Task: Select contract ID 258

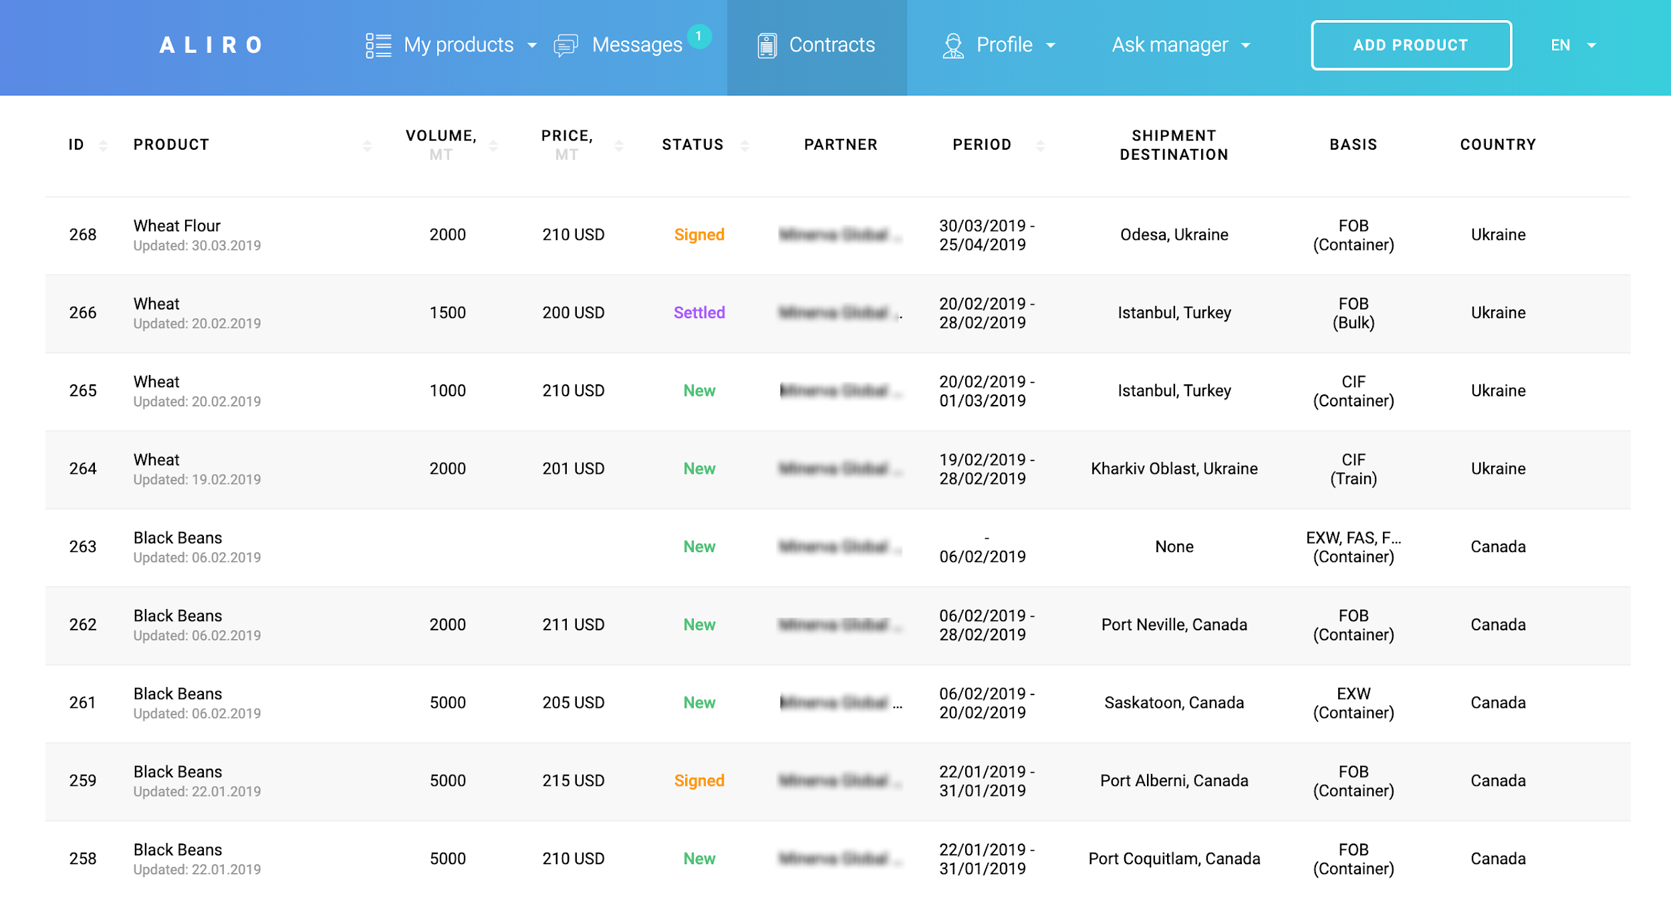Action: click(x=83, y=859)
